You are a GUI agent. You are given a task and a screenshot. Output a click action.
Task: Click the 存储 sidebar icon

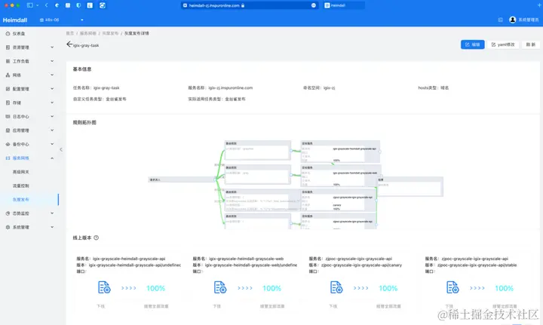point(8,103)
